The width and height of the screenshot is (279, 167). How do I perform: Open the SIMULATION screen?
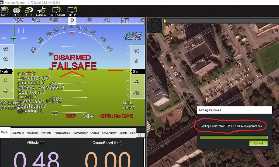[x=57, y=11]
